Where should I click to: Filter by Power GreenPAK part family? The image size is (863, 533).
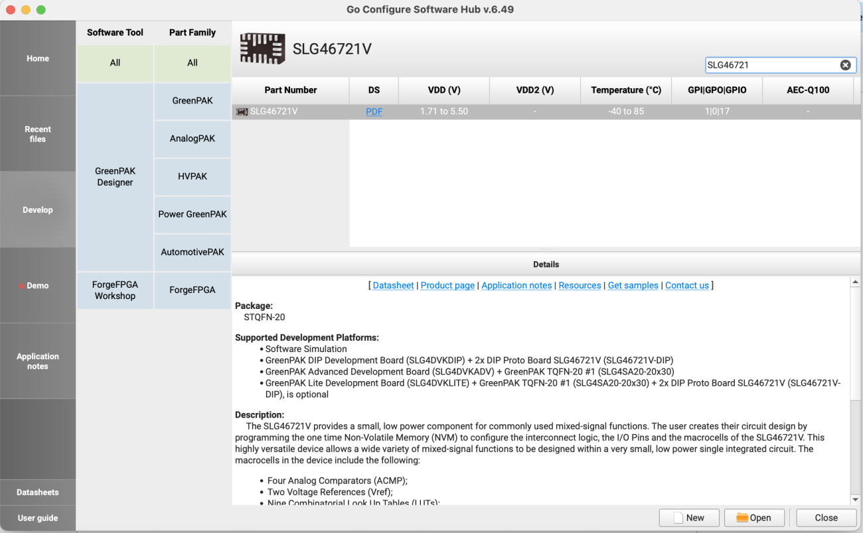[193, 214]
